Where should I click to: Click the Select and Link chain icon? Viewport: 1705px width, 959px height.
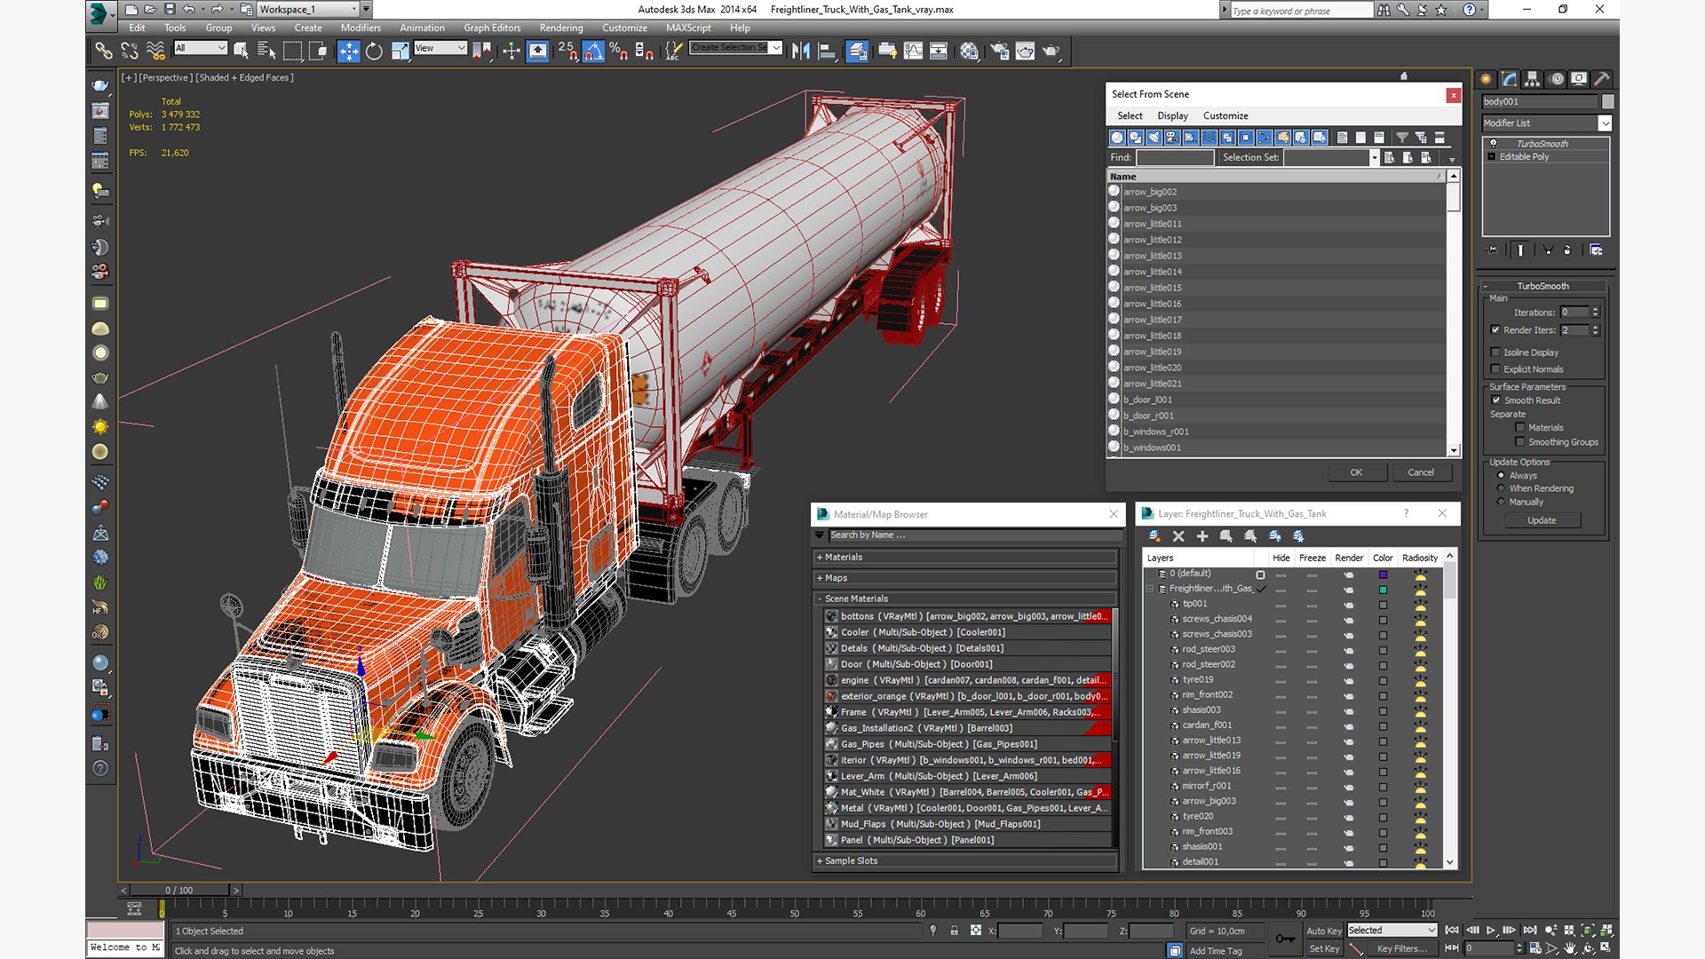coord(104,52)
